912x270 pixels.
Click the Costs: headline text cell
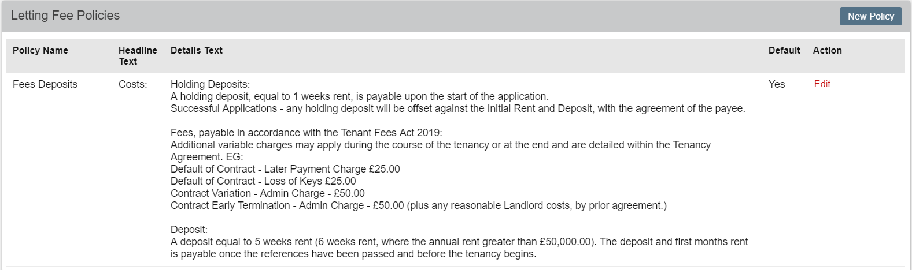coord(133,84)
